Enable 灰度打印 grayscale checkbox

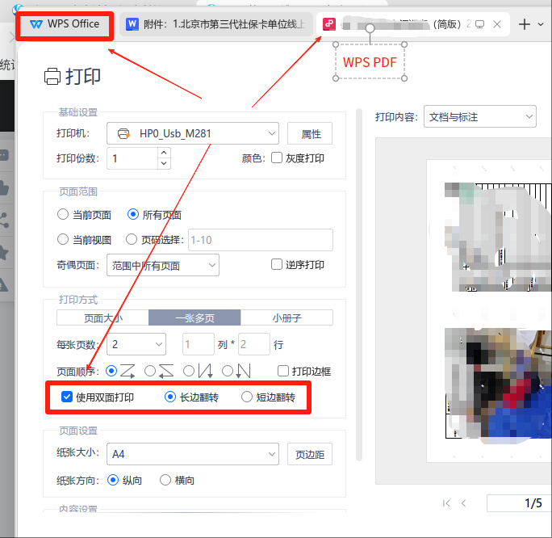(277, 158)
